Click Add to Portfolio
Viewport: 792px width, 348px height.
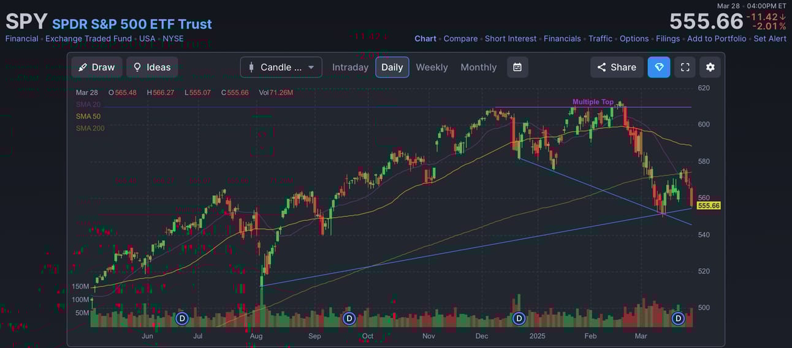coord(717,39)
